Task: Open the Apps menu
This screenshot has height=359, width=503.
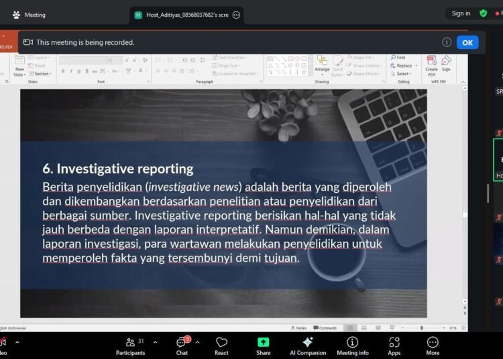Action: point(394,346)
